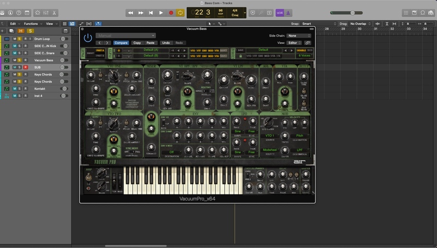Click the Compare button
The image size is (437, 248).
point(121,43)
